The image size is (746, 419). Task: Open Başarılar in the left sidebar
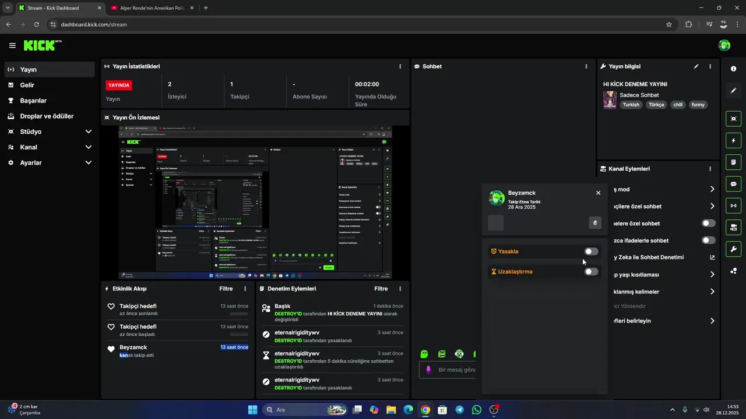click(49, 101)
